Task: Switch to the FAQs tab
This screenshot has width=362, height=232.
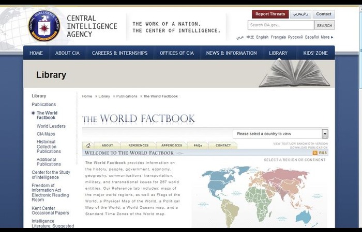Action: [198, 145]
